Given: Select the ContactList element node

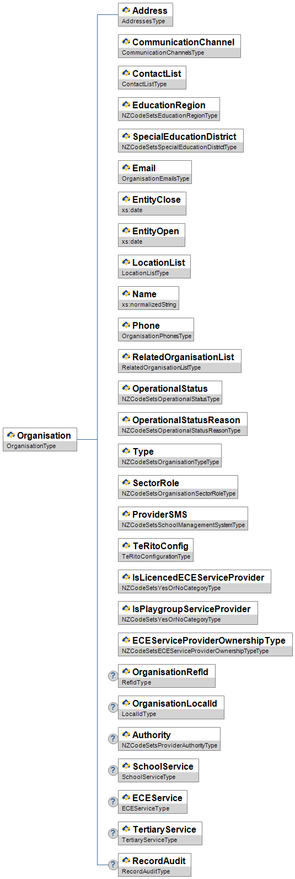Looking at the screenshot, I should pos(152,77).
